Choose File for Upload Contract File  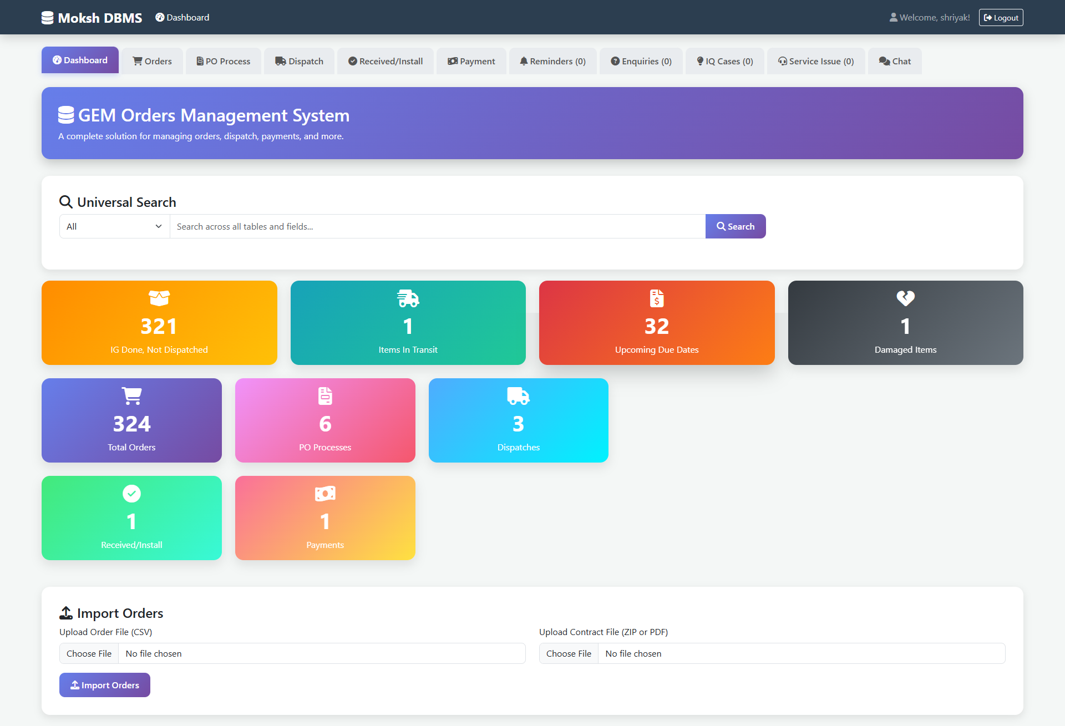(x=569, y=653)
